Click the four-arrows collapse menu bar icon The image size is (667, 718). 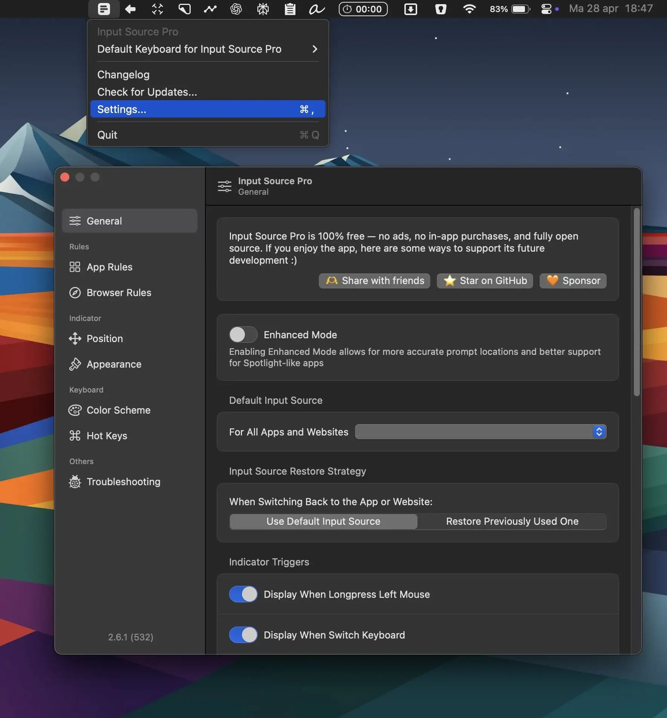(x=158, y=9)
